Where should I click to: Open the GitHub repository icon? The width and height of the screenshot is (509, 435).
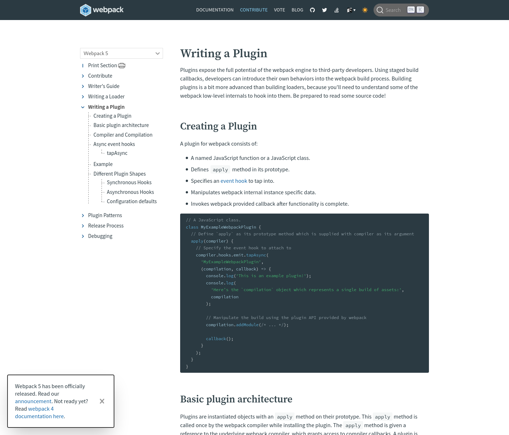pyautogui.click(x=312, y=10)
